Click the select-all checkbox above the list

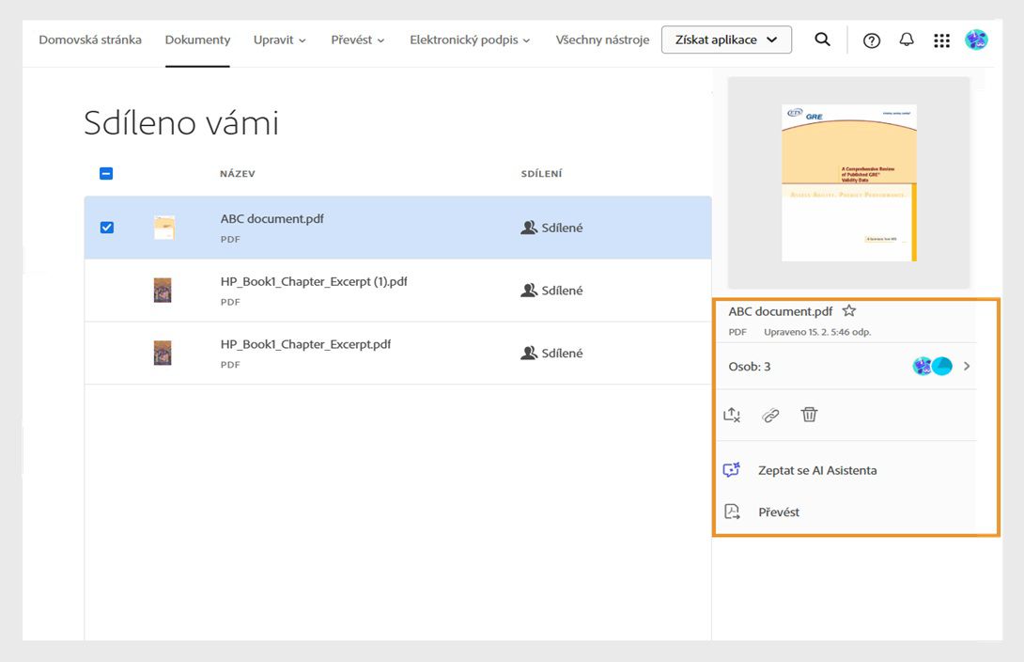tap(105, 173)
